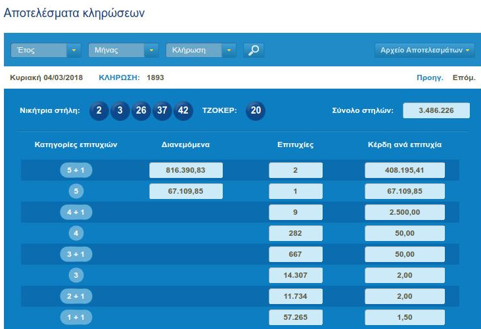
Task: Click the 1 + 1 category badge
Action: tap(76, 317)
